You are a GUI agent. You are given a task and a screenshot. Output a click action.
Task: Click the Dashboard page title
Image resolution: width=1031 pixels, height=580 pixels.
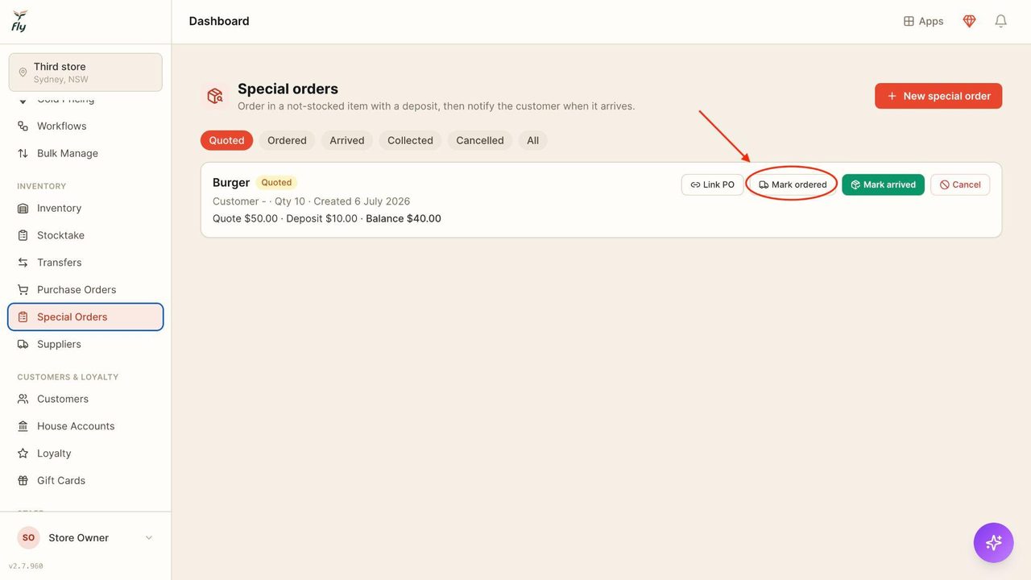[x=219, y=21]
